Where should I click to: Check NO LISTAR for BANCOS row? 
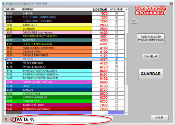click(x=116, y=90)
